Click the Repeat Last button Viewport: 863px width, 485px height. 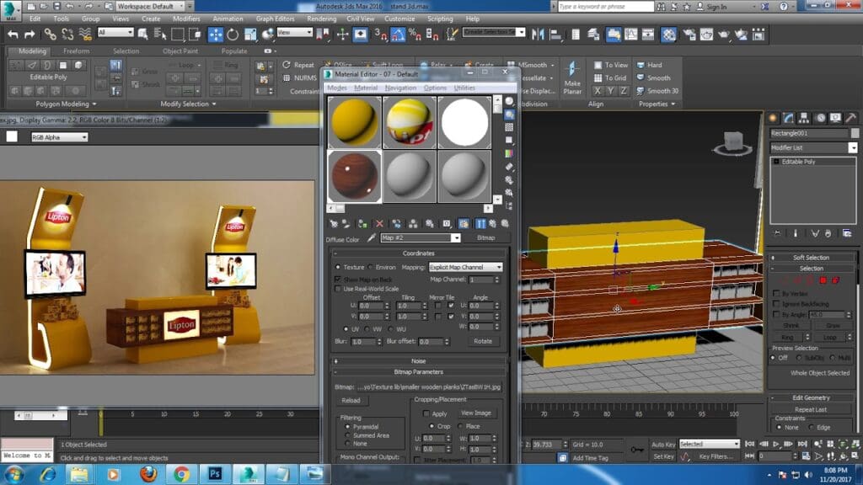coord(811,410)
